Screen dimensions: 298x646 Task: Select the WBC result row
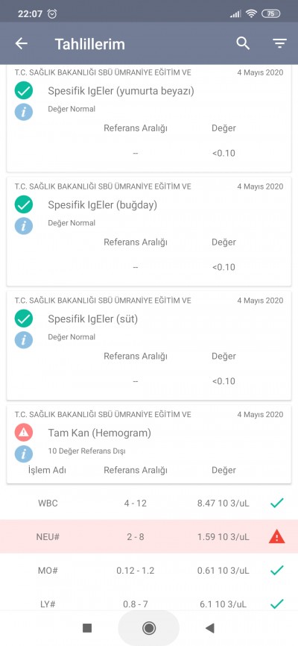coord(149,503)
